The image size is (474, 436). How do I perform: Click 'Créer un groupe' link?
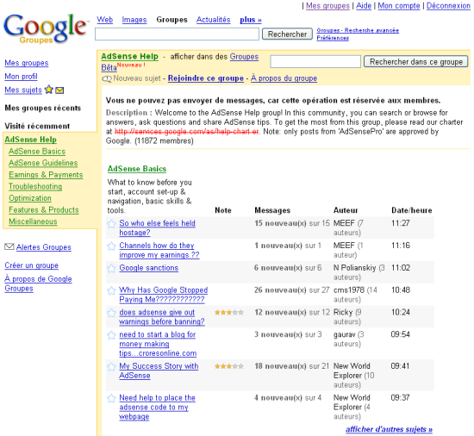(x=31, y=265)
